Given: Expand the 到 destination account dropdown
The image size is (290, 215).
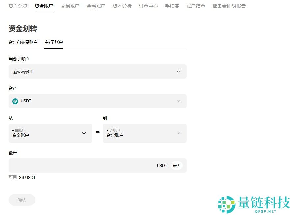Looking at the screenshot, I should pos(145,133).
